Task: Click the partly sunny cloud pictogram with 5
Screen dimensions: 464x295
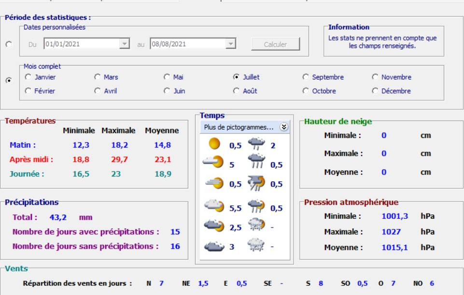Action: point(213,162)
